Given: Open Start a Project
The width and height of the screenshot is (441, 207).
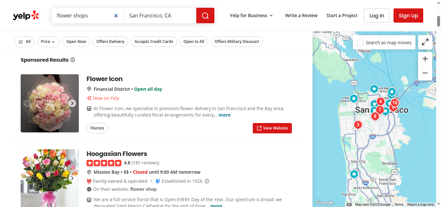Looking at the screenshot, I should click(x=342, y=16).
